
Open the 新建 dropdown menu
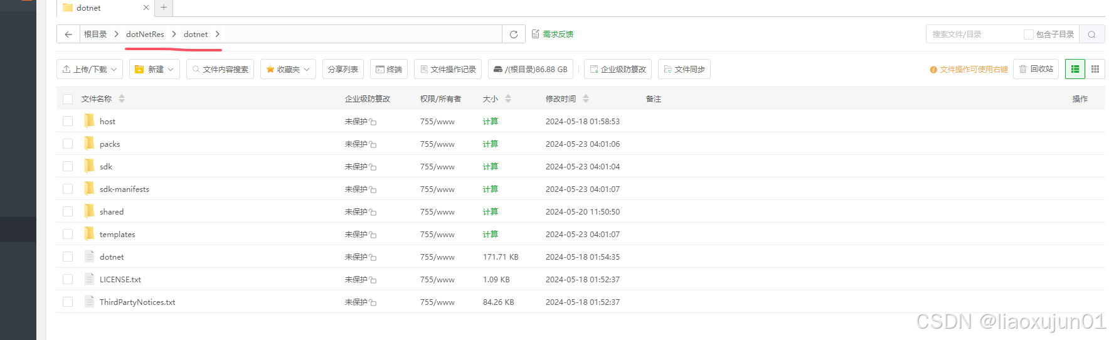pos(154,69)
